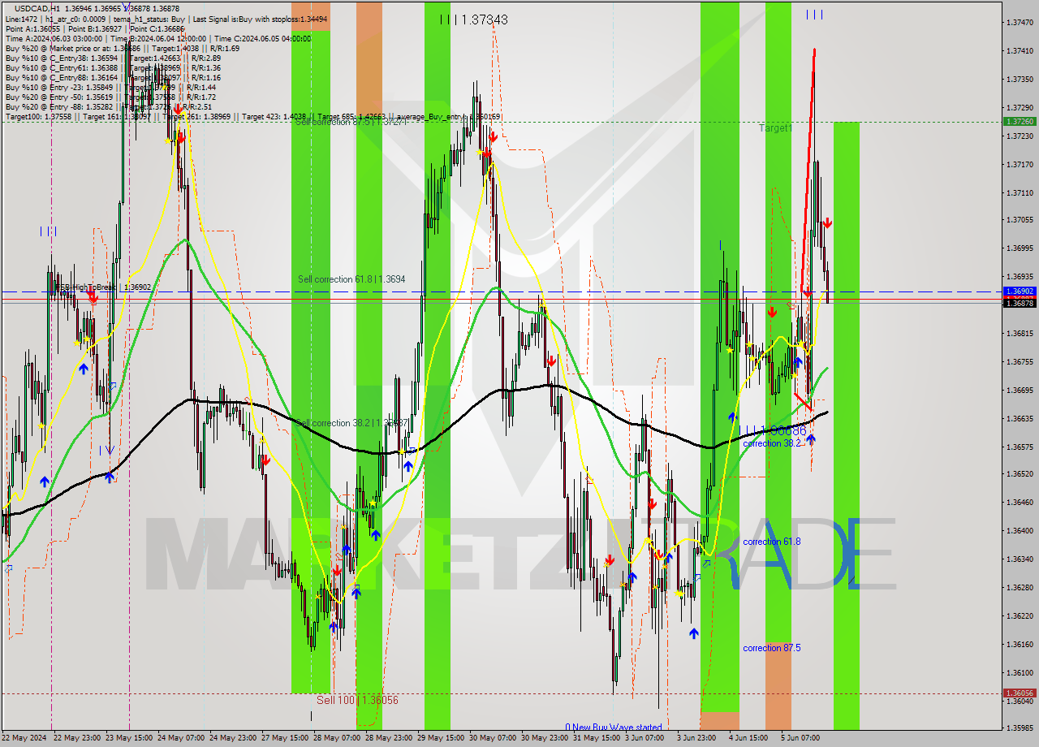Click the 30 May 23:00 time label
The image size is (1039, 747).
click(545, 738)
